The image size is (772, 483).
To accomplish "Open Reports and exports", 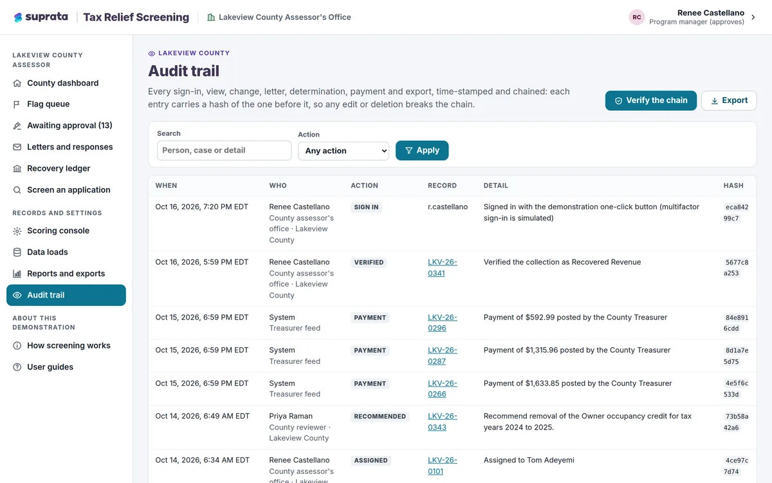I will pos(66,274).
